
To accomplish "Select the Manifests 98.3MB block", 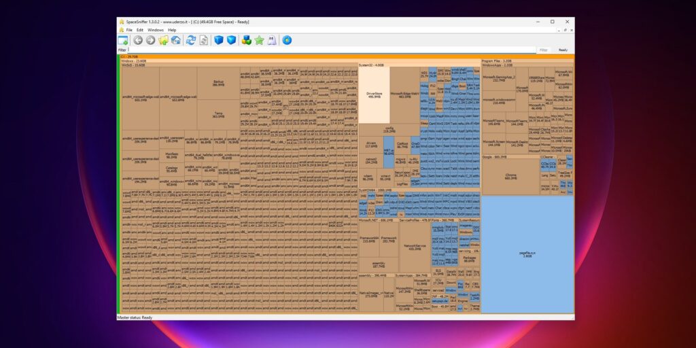I will [171, 156].
